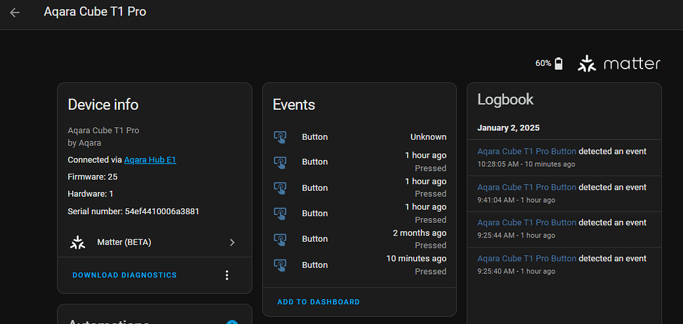Image resolution: width=683 pixels, height=324 pixels.
Task: Open logbook entry link from 9:25:40 AM
Action: (526, 258)
